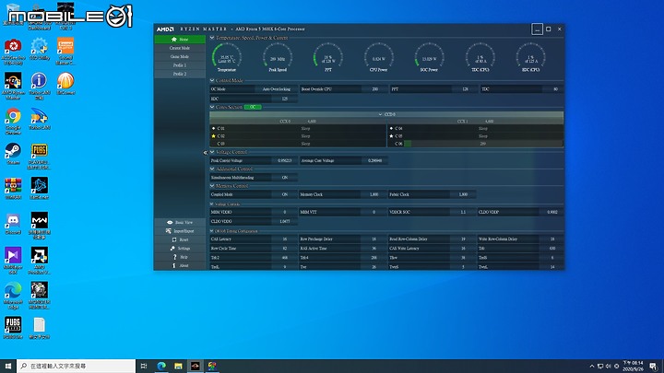Viewport: 664px width, 373px height.
Task: Open Google Chrome desktop shortcut
Action: pyautogui.click(x=13, y=121)
